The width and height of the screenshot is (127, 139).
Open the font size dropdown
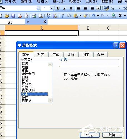[51, 8]
